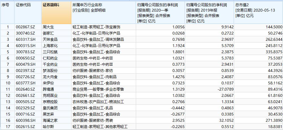Screen dimensions: 283x130
Task: Click the 梦洁股份 name cell
Action: pyautogui.click(x=56, y=71)
